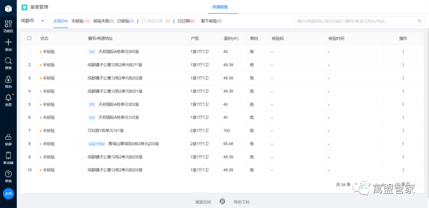Click the 备案管理 shield icon
This screenshot has width=429, height=208.
tap(24, 7)
